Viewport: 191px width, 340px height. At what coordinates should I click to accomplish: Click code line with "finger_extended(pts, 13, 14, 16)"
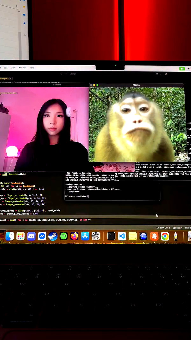click(x=22, y=201)
